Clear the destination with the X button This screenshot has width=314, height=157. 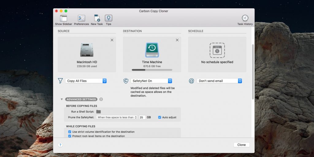click(177, 40)
